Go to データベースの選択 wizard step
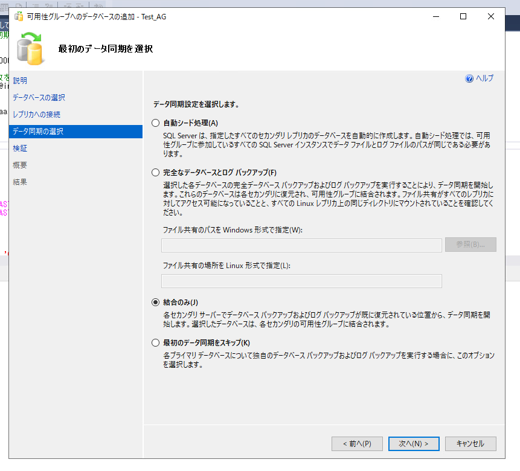The image size is (520, 471). [39, 97]
